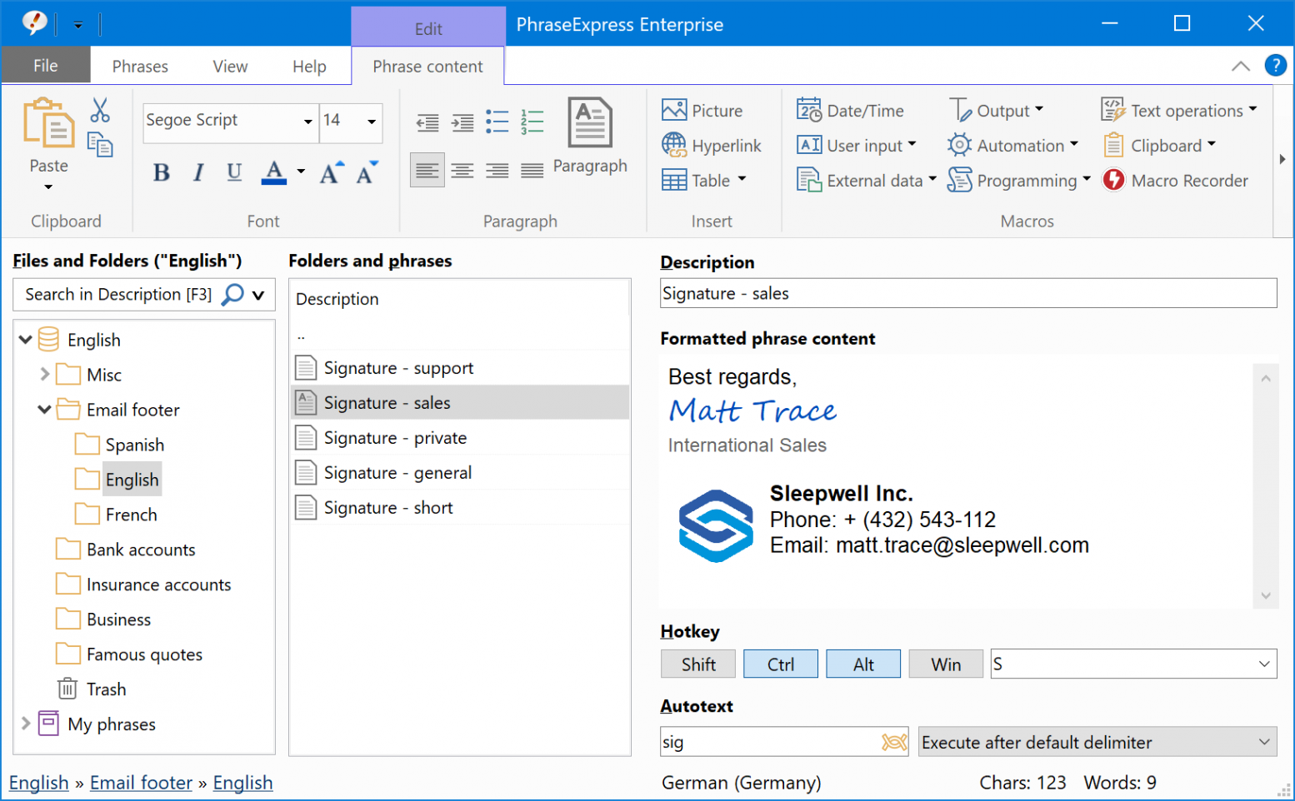Open the Execute after default delimiter dropdown
The height and width of the screenshot is (801, 1295).
pos(1097,742)
